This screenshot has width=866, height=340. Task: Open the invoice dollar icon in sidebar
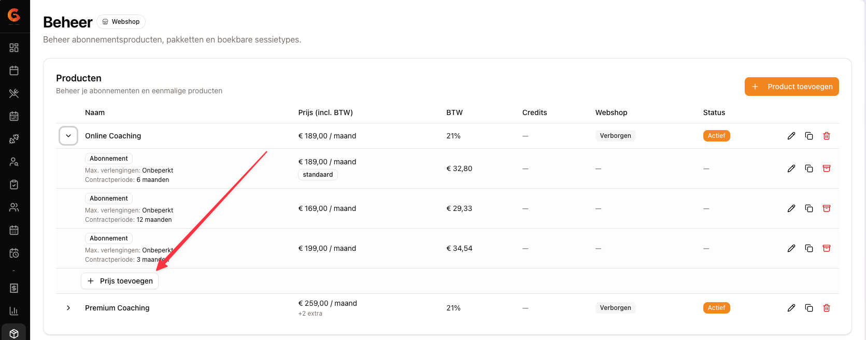point(14,288)
